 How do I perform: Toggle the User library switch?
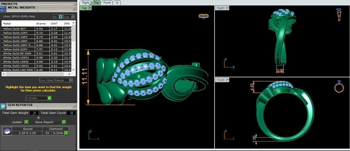(69, 16)
